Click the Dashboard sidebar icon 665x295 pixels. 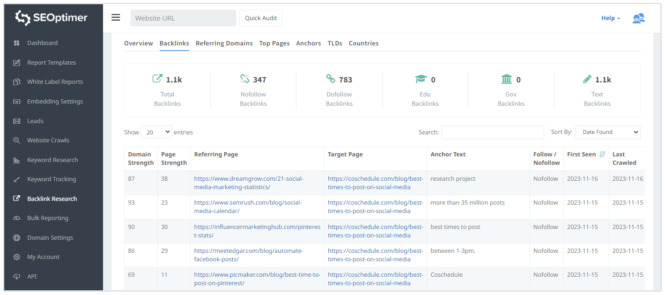pyautogui.click(x=17, y=43)
